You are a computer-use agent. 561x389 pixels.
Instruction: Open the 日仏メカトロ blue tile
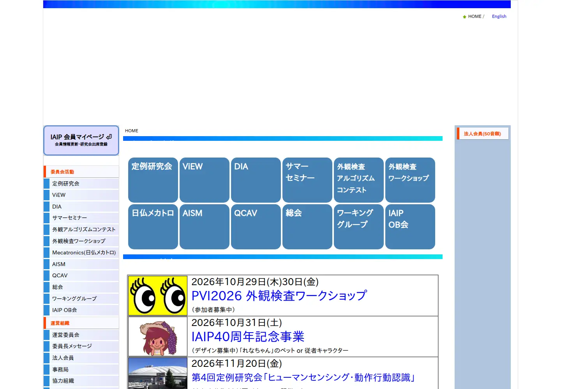(153, 226)
